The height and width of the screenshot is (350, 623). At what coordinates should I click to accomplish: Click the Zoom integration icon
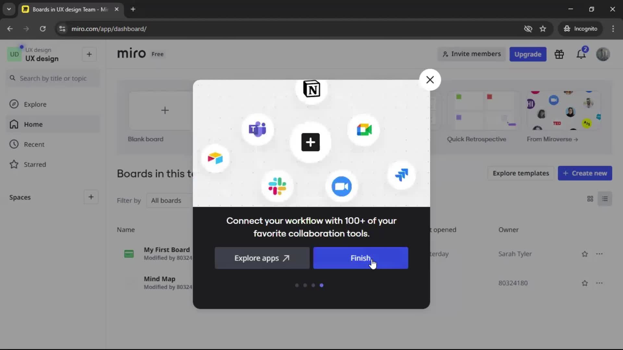[341, 186]
